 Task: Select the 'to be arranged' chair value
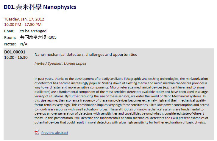(33, 31)
